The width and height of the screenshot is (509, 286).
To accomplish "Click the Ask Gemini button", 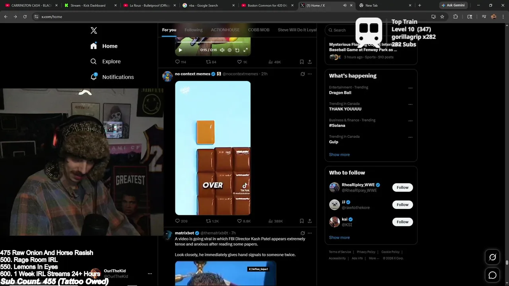I will click(x=453, y=5).
